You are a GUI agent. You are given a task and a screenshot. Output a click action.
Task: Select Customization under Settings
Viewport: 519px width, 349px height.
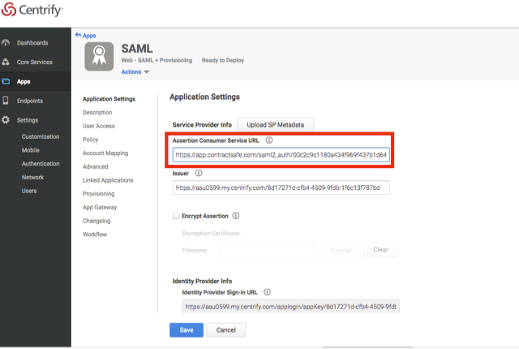point(41,136)
